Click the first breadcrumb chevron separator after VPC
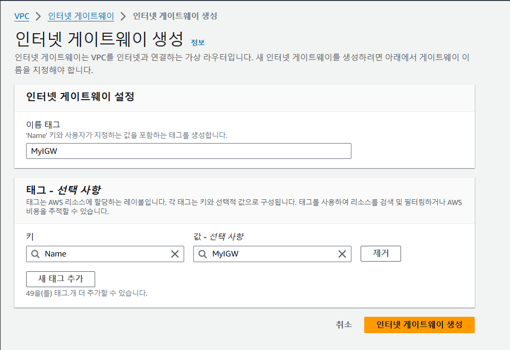The image size is (510, 350). (x=38, y=16)
